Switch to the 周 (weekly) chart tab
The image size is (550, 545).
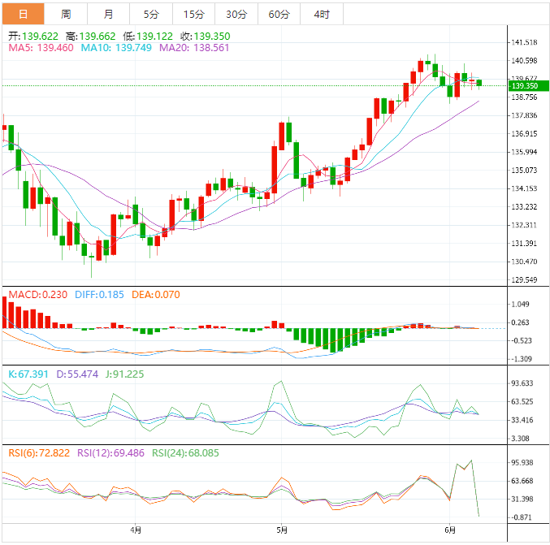tap(66, 15)
